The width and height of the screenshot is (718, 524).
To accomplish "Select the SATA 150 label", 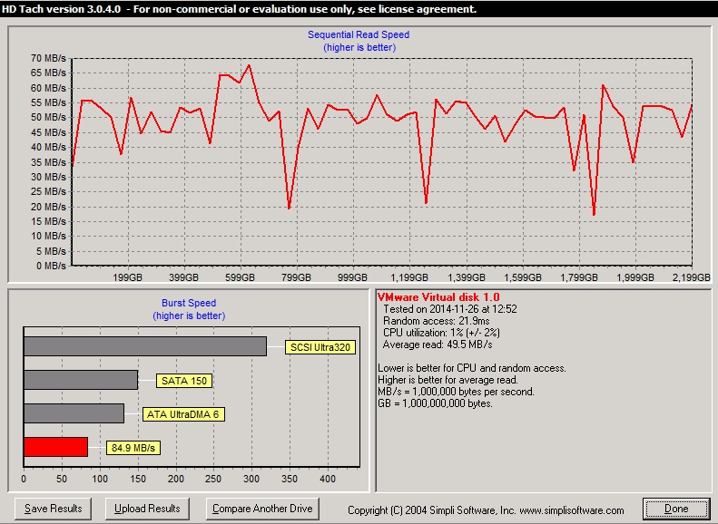I will click(x=184, y=381).
